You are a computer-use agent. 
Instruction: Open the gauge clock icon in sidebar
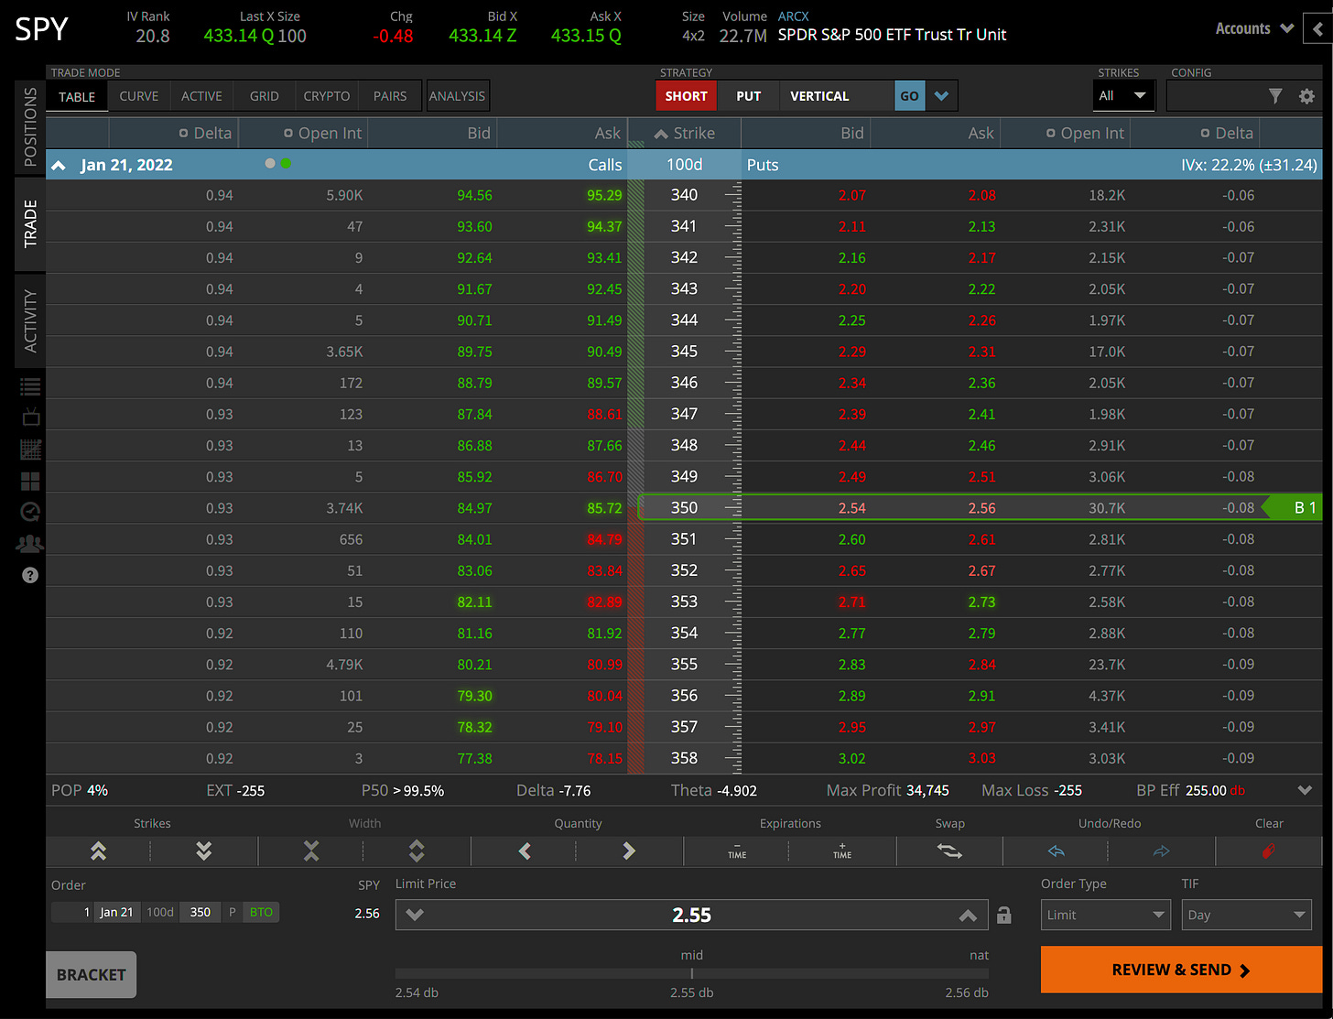[x=30, y=512]
